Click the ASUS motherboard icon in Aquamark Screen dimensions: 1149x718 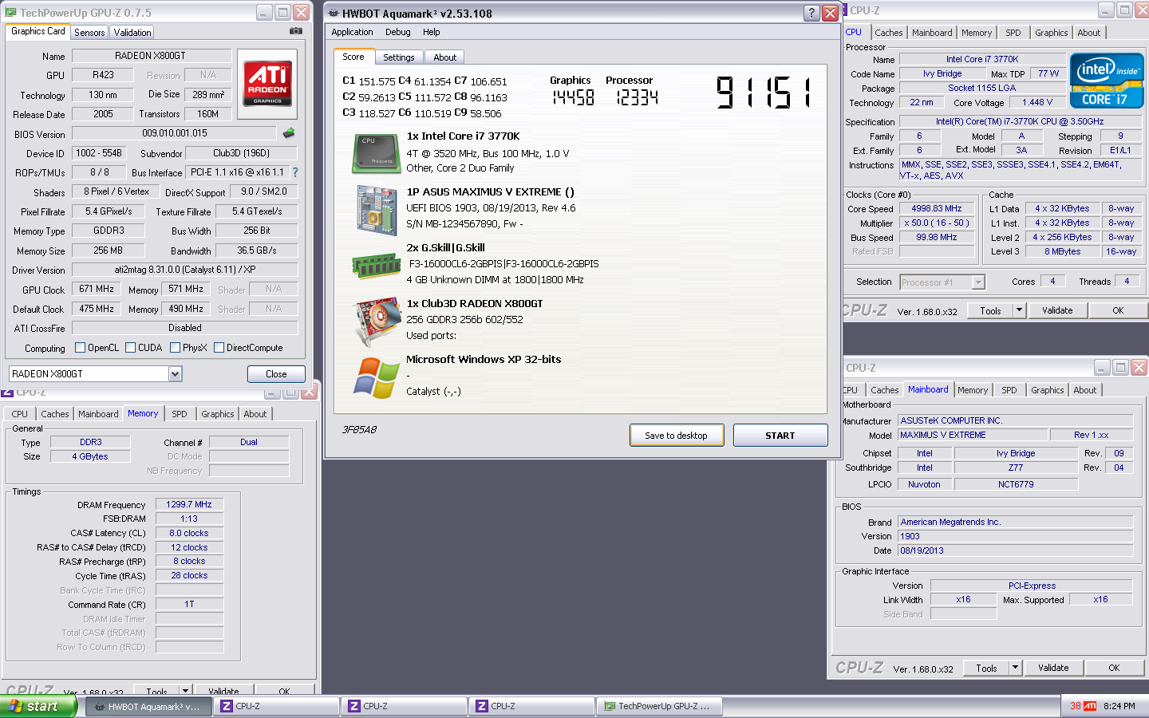click(377, 210)
